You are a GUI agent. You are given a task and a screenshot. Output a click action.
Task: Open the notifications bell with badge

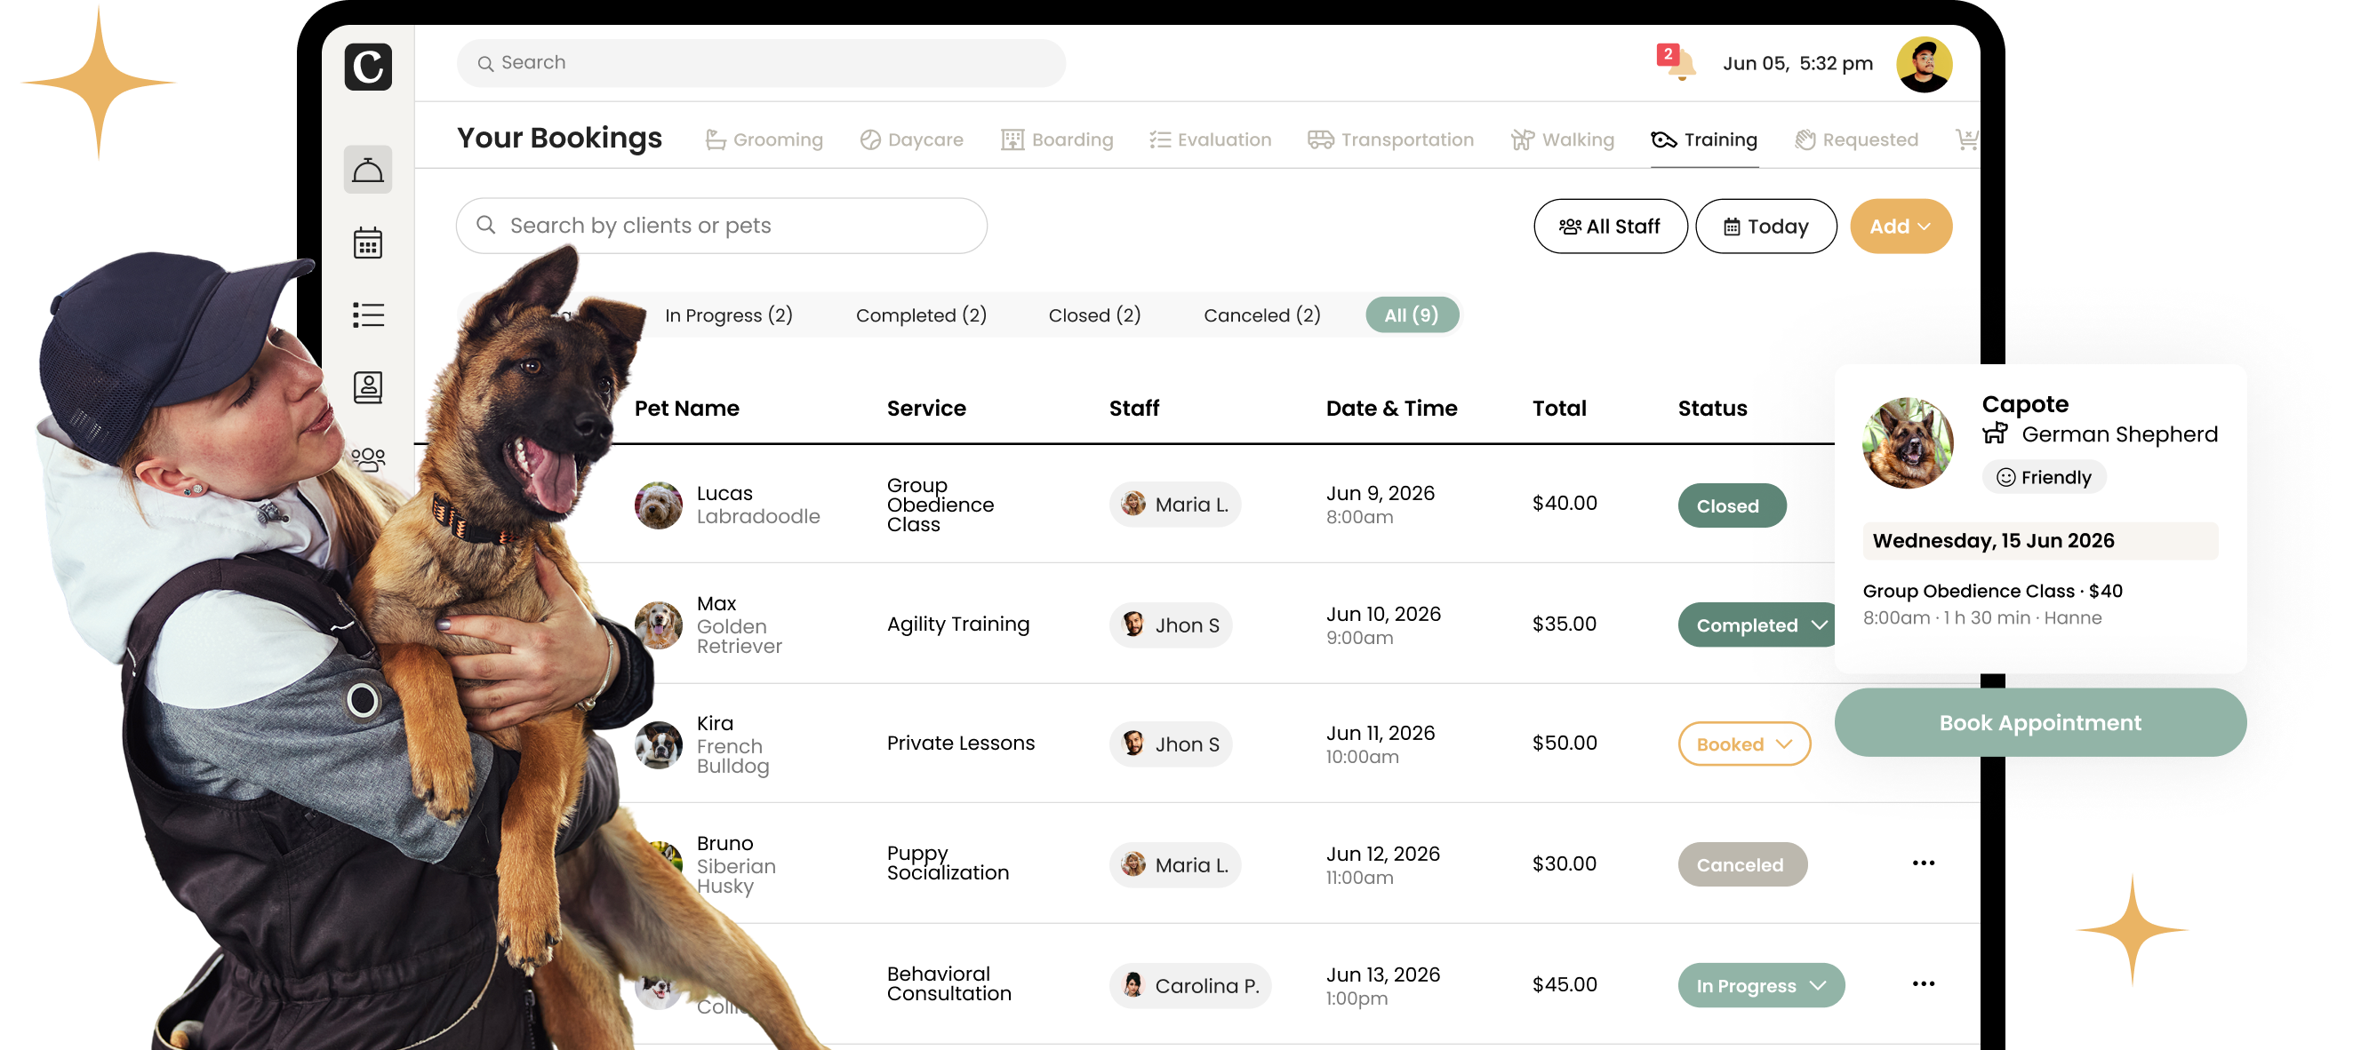[x=1677, y=63]
